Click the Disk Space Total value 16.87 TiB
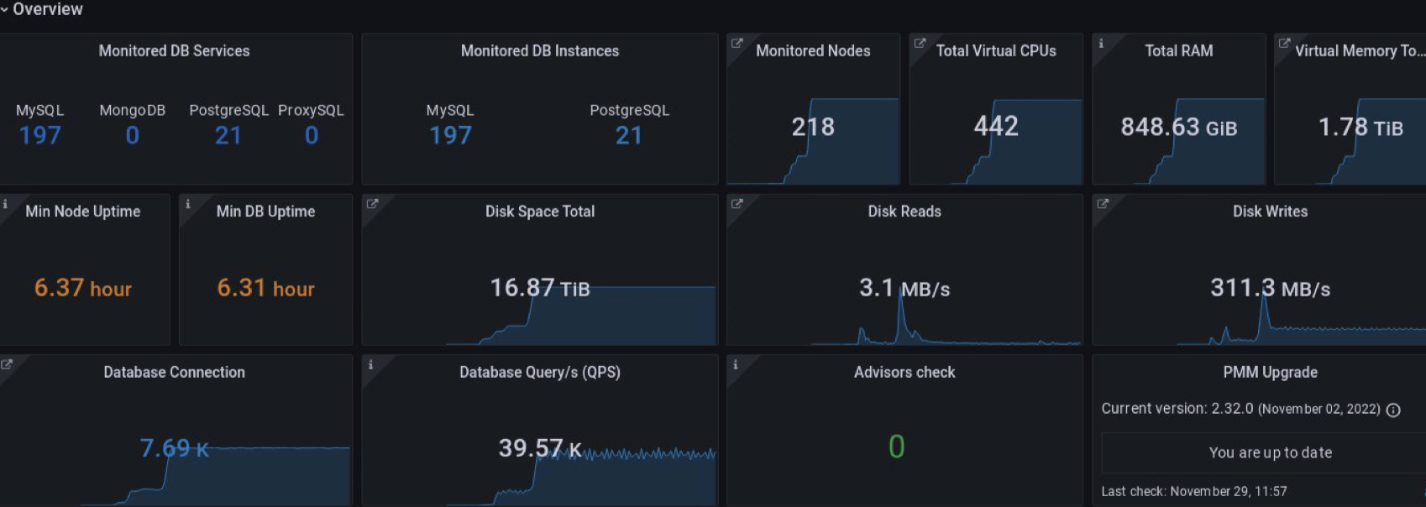Viewport: 1426px width, 507px height. [540, 288]
